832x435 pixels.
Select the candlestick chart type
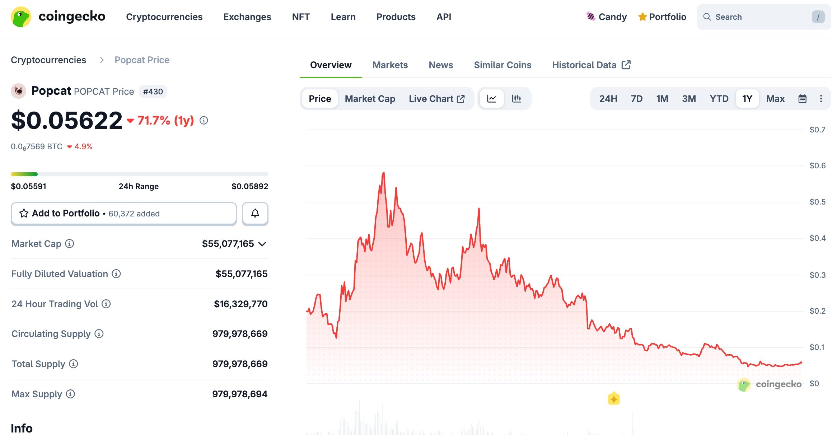tap(517, 98)
